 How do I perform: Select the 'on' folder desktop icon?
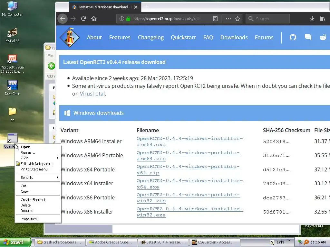tap(12, 114)
